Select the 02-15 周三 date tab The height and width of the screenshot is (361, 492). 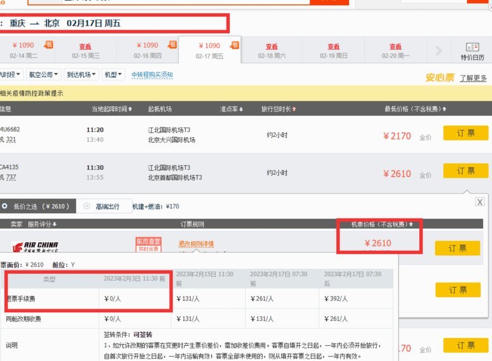85,50
